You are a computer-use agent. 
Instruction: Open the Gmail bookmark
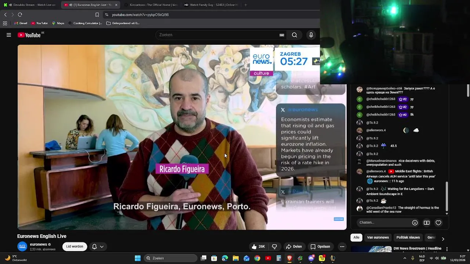21,23
